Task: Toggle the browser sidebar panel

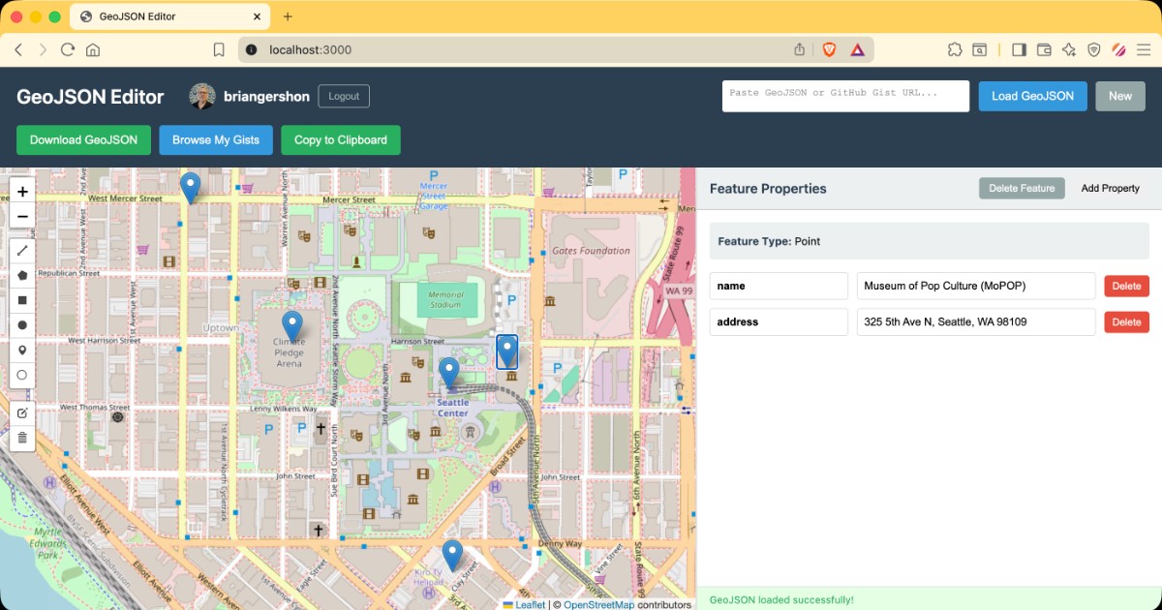Action: tap(1019, 49)
